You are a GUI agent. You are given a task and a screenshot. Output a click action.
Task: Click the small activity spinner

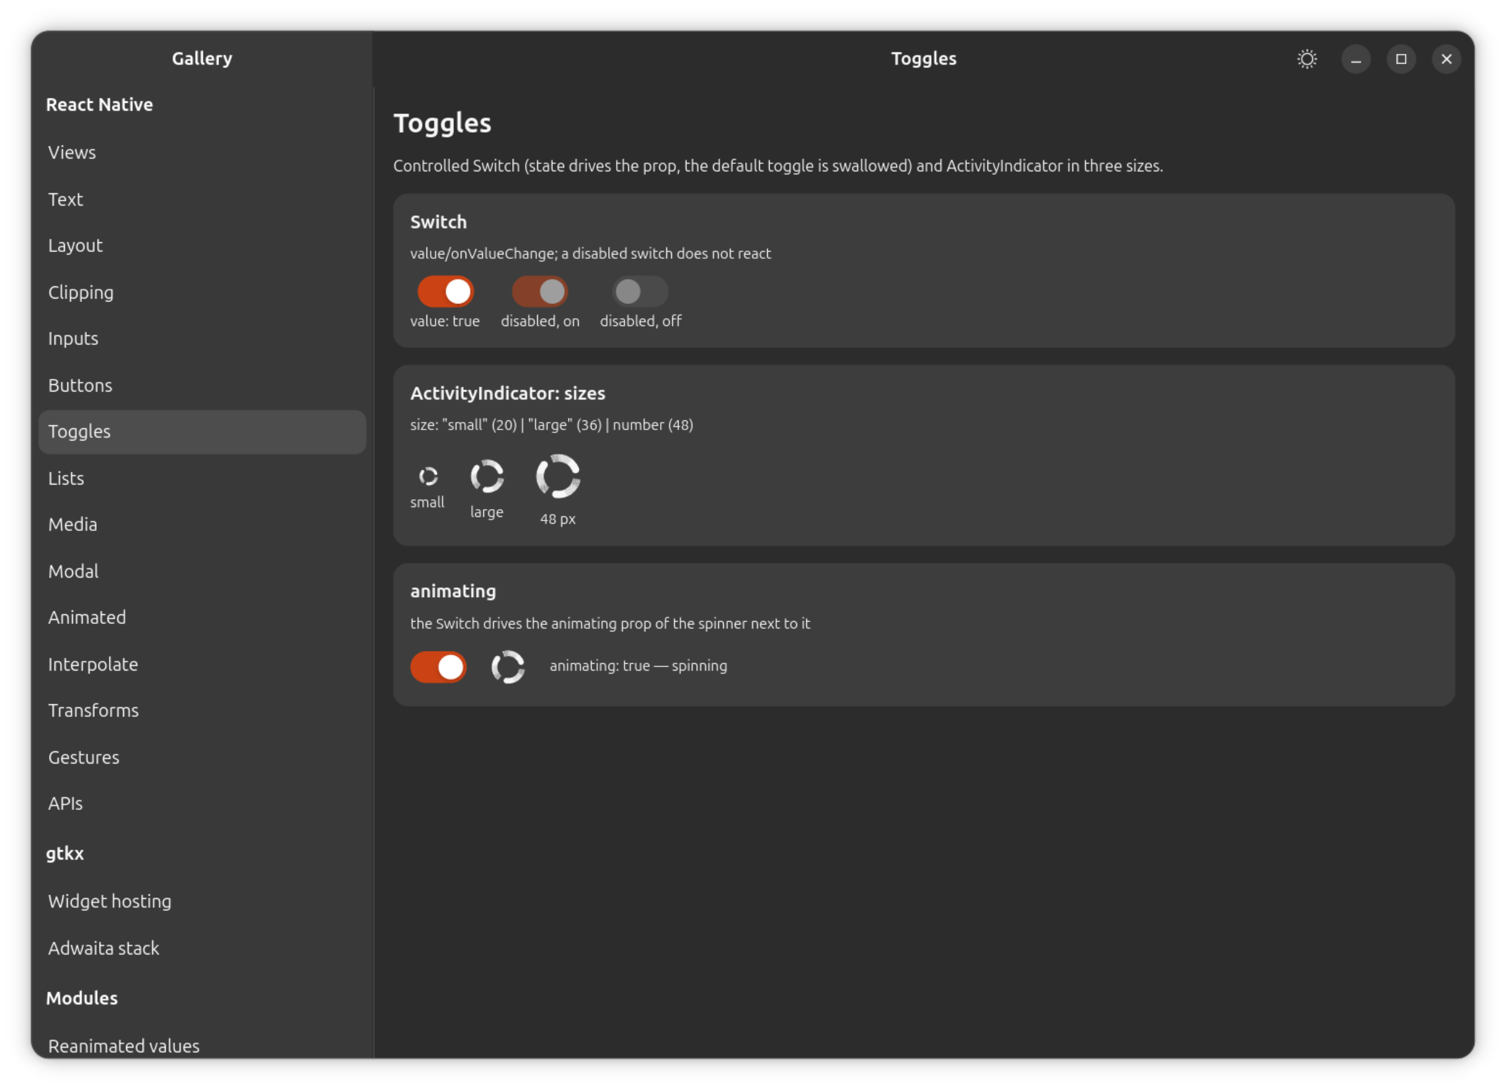coord(428,476)
